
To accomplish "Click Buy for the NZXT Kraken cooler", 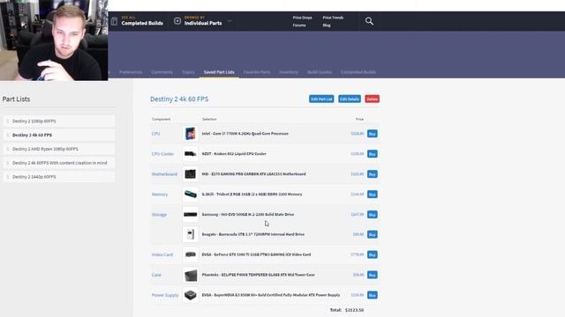I will (x=373, y=154).
